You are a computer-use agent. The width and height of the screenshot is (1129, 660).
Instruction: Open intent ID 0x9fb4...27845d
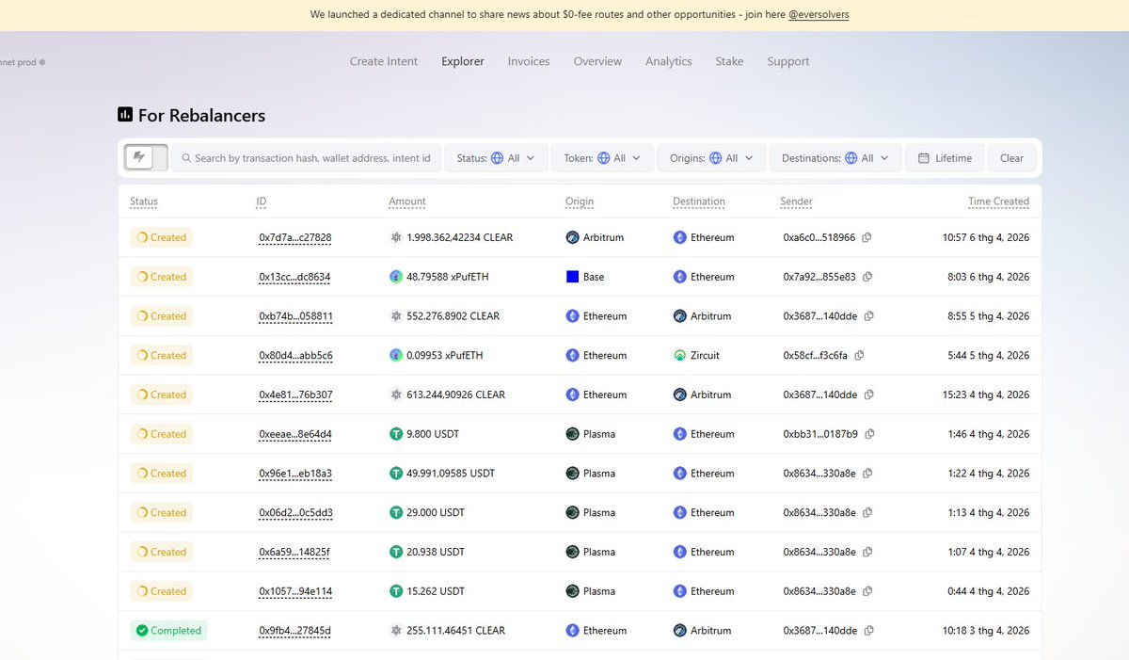click(x=294, y=631)
